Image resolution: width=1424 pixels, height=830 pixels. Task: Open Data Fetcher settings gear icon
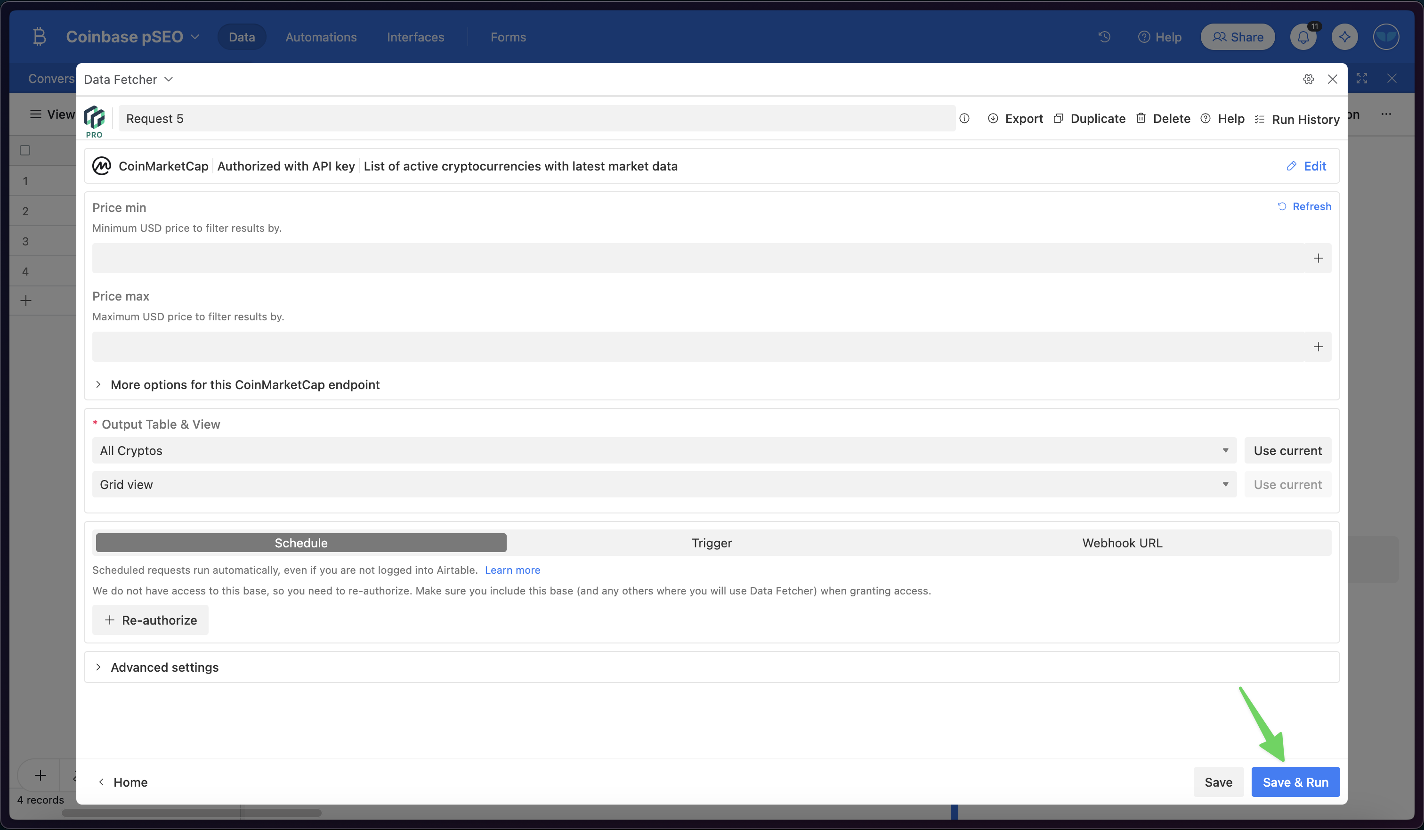(x=1308, y=79)
